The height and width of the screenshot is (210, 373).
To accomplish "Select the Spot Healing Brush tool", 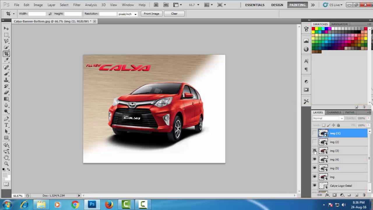I will 6,67.
